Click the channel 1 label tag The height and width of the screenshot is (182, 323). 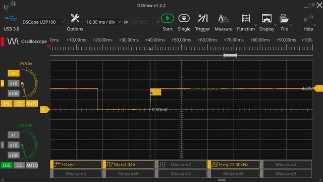coord(2,145)
